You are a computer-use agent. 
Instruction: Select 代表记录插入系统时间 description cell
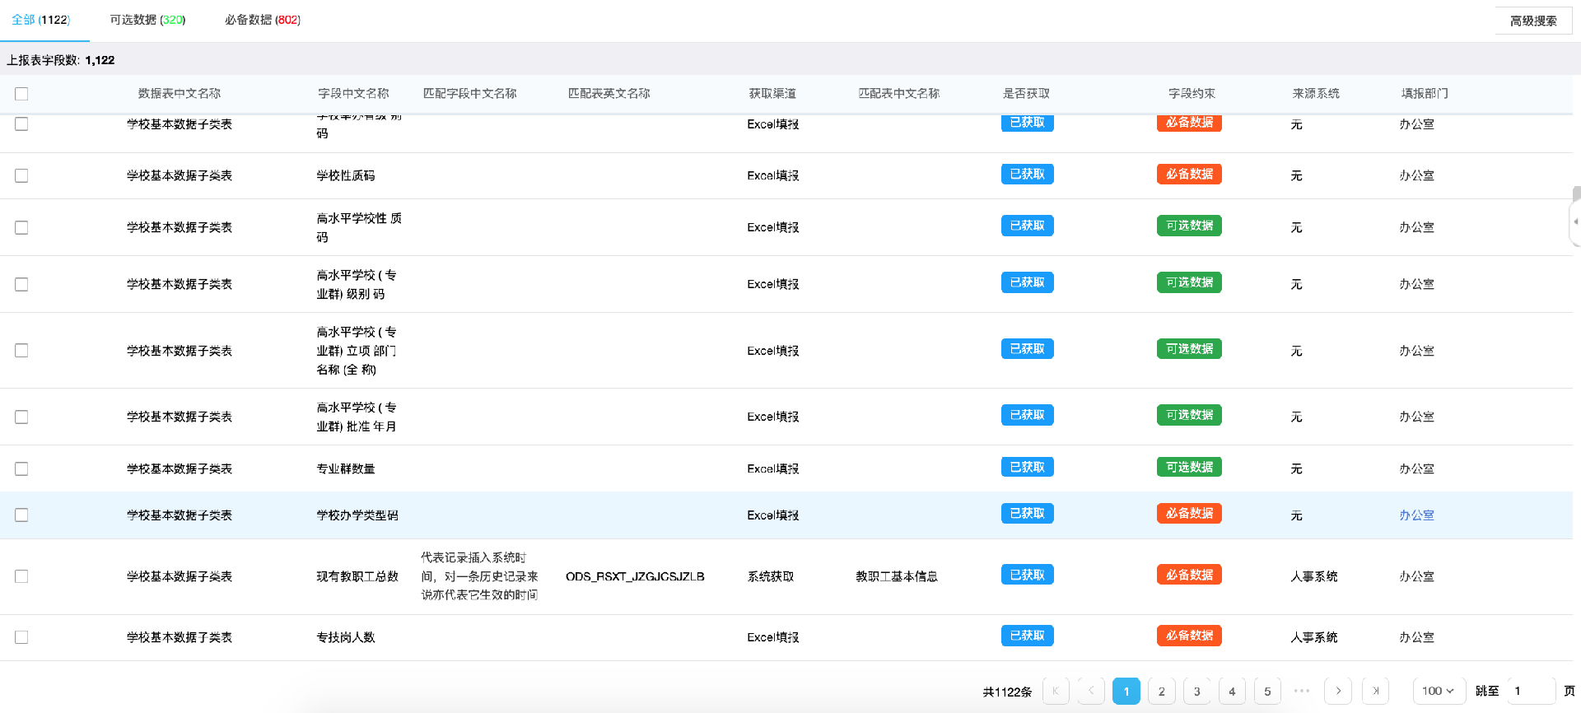click(x=480, y=576)
